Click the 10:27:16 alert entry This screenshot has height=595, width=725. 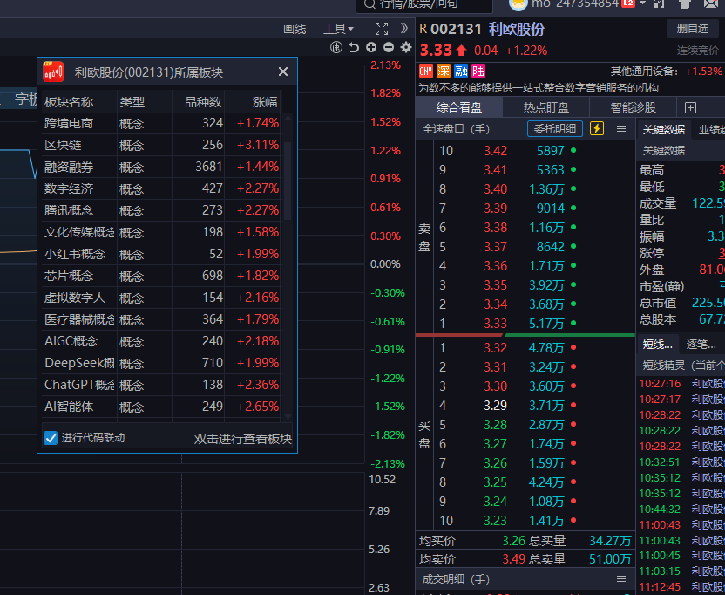(x=681, y=383)
